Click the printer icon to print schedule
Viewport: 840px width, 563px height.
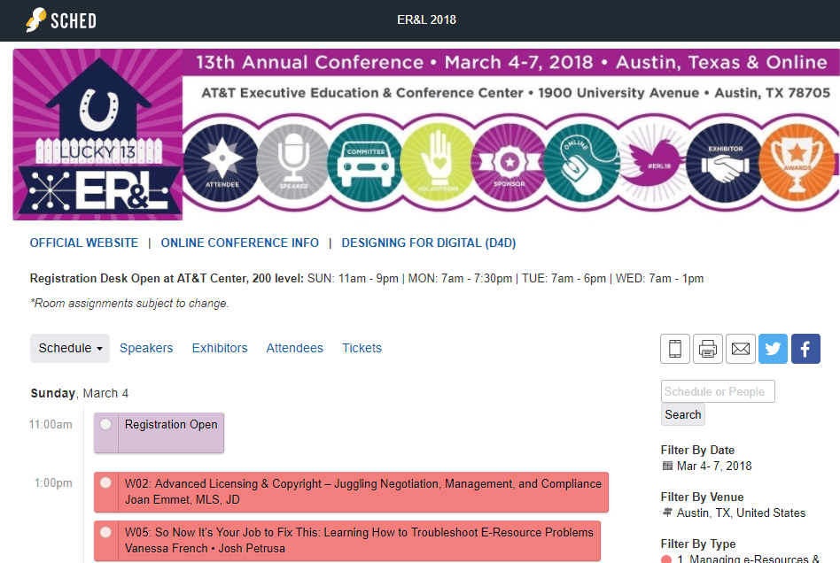[708, 349]
